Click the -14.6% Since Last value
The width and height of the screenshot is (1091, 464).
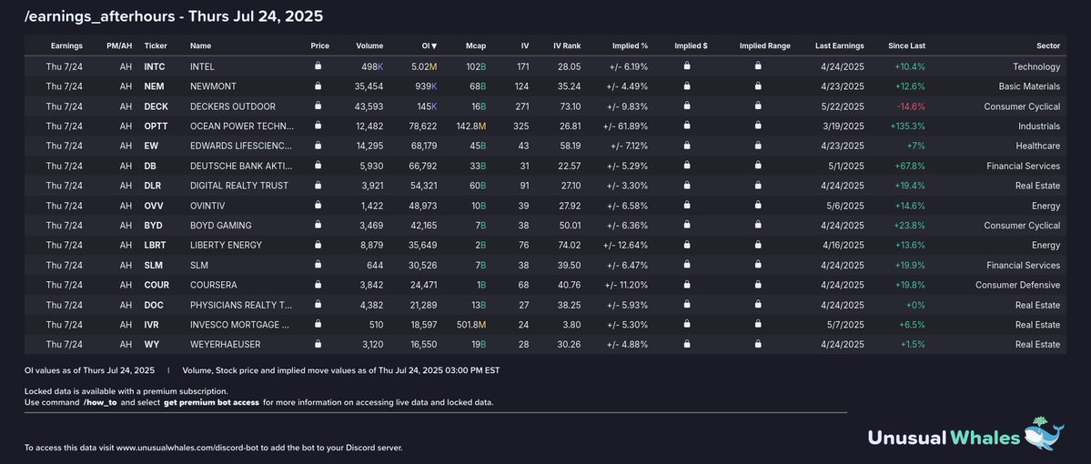910,106
